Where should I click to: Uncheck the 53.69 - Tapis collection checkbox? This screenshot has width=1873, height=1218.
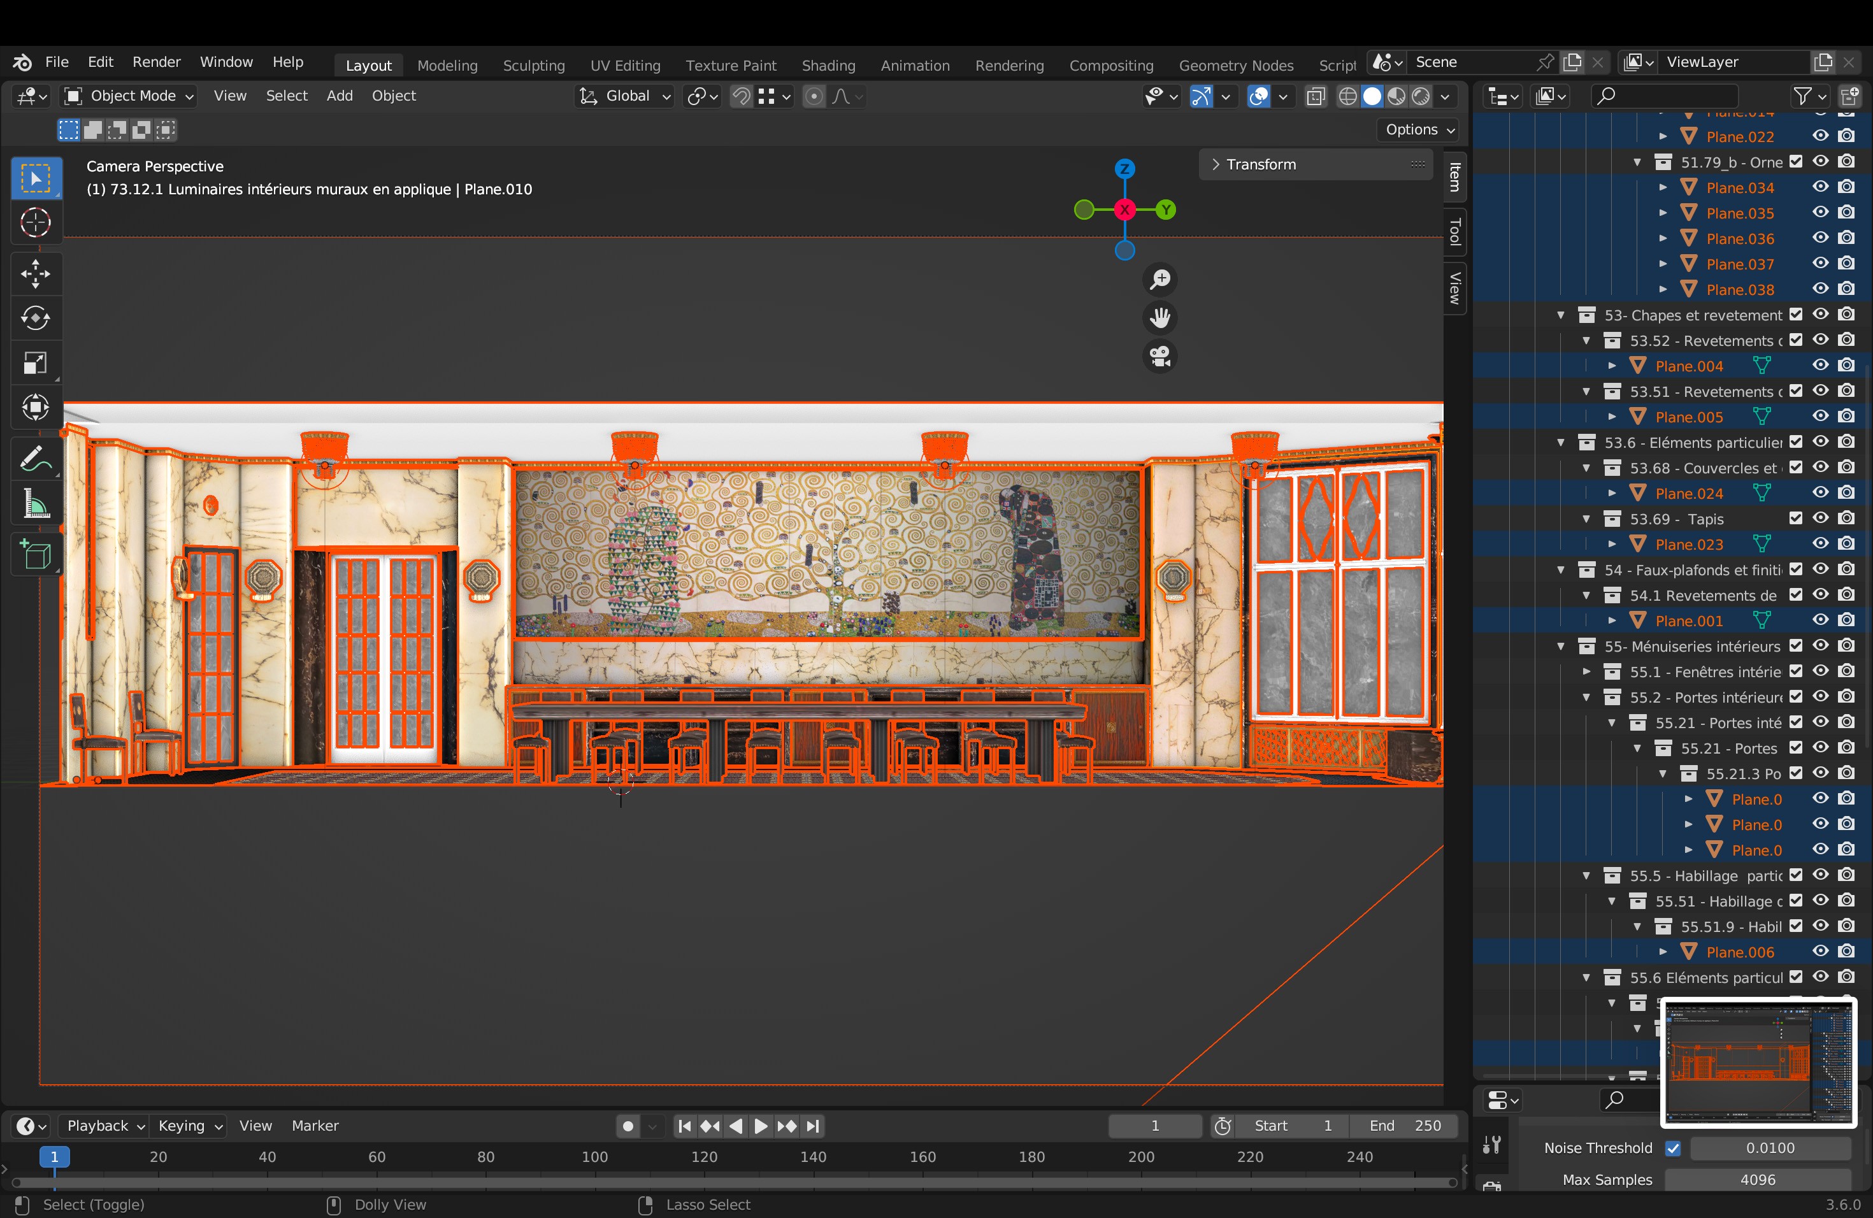(x=1795, y=519)
